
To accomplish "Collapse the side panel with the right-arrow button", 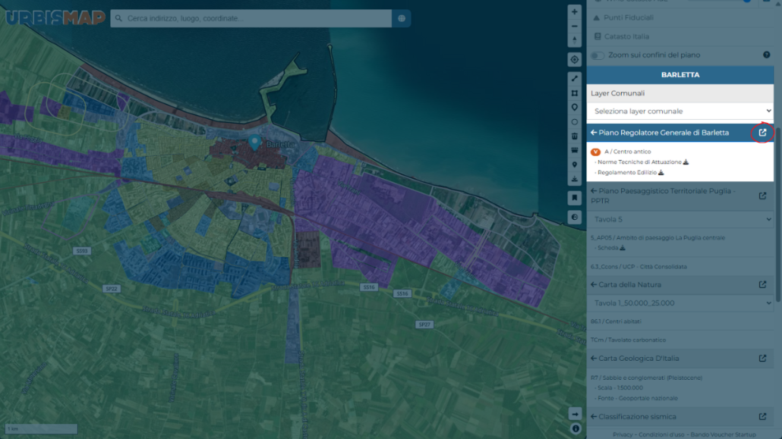I will tap(575, 414).
